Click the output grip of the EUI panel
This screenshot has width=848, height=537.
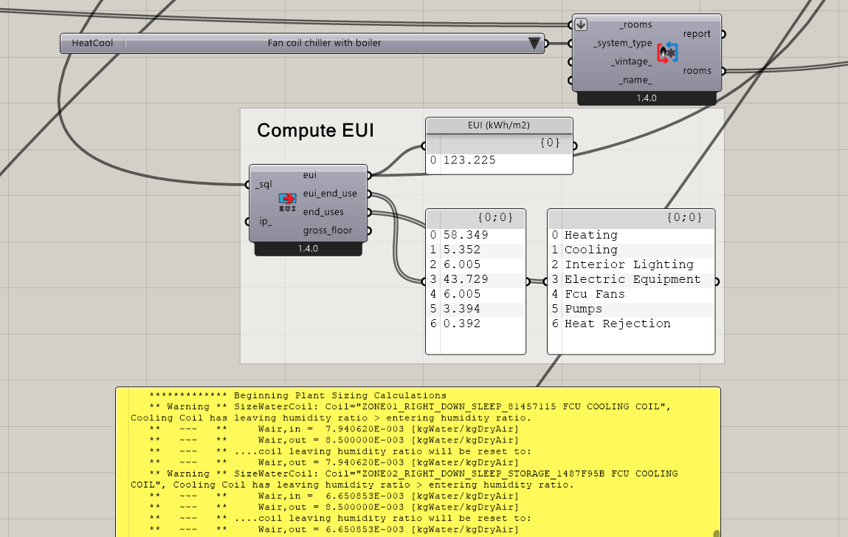[574, 146]
